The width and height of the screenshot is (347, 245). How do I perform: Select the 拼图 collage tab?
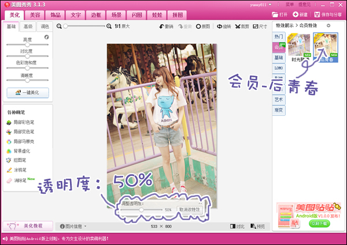pyautogui.click(x=178, y=15)
